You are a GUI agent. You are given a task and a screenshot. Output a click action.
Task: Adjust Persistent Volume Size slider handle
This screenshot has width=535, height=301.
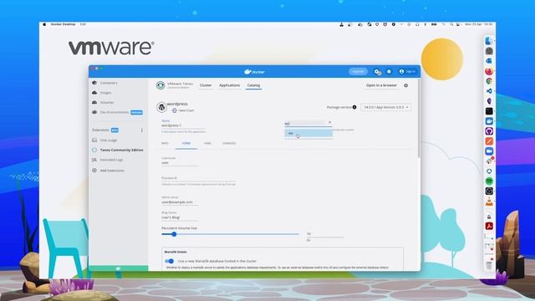pos(174,234)
